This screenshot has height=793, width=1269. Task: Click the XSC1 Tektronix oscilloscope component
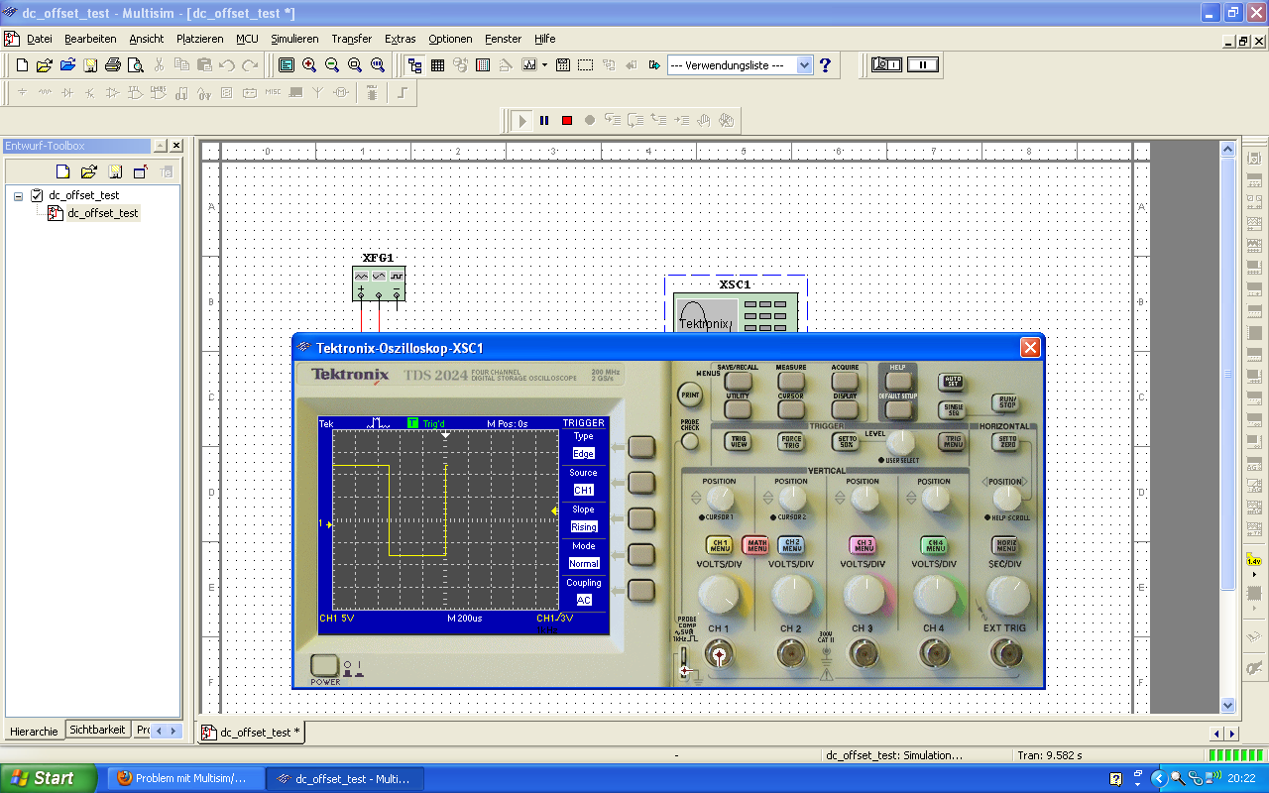[x=735, y=311]
